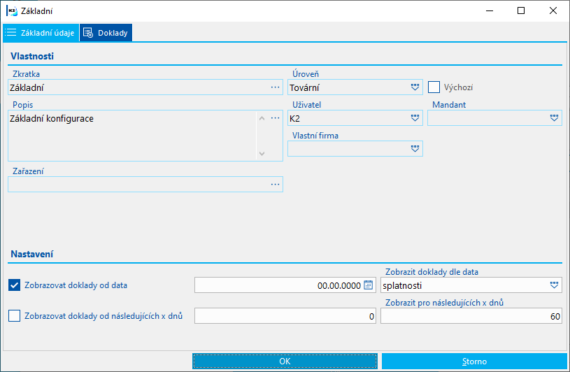Cancel with the Storno button
570x372 pixels.
[x=474, y=361]
